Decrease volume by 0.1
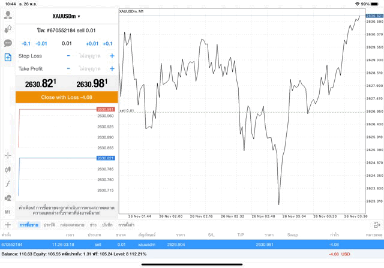384x268 pixels. [x=26, y=43]
